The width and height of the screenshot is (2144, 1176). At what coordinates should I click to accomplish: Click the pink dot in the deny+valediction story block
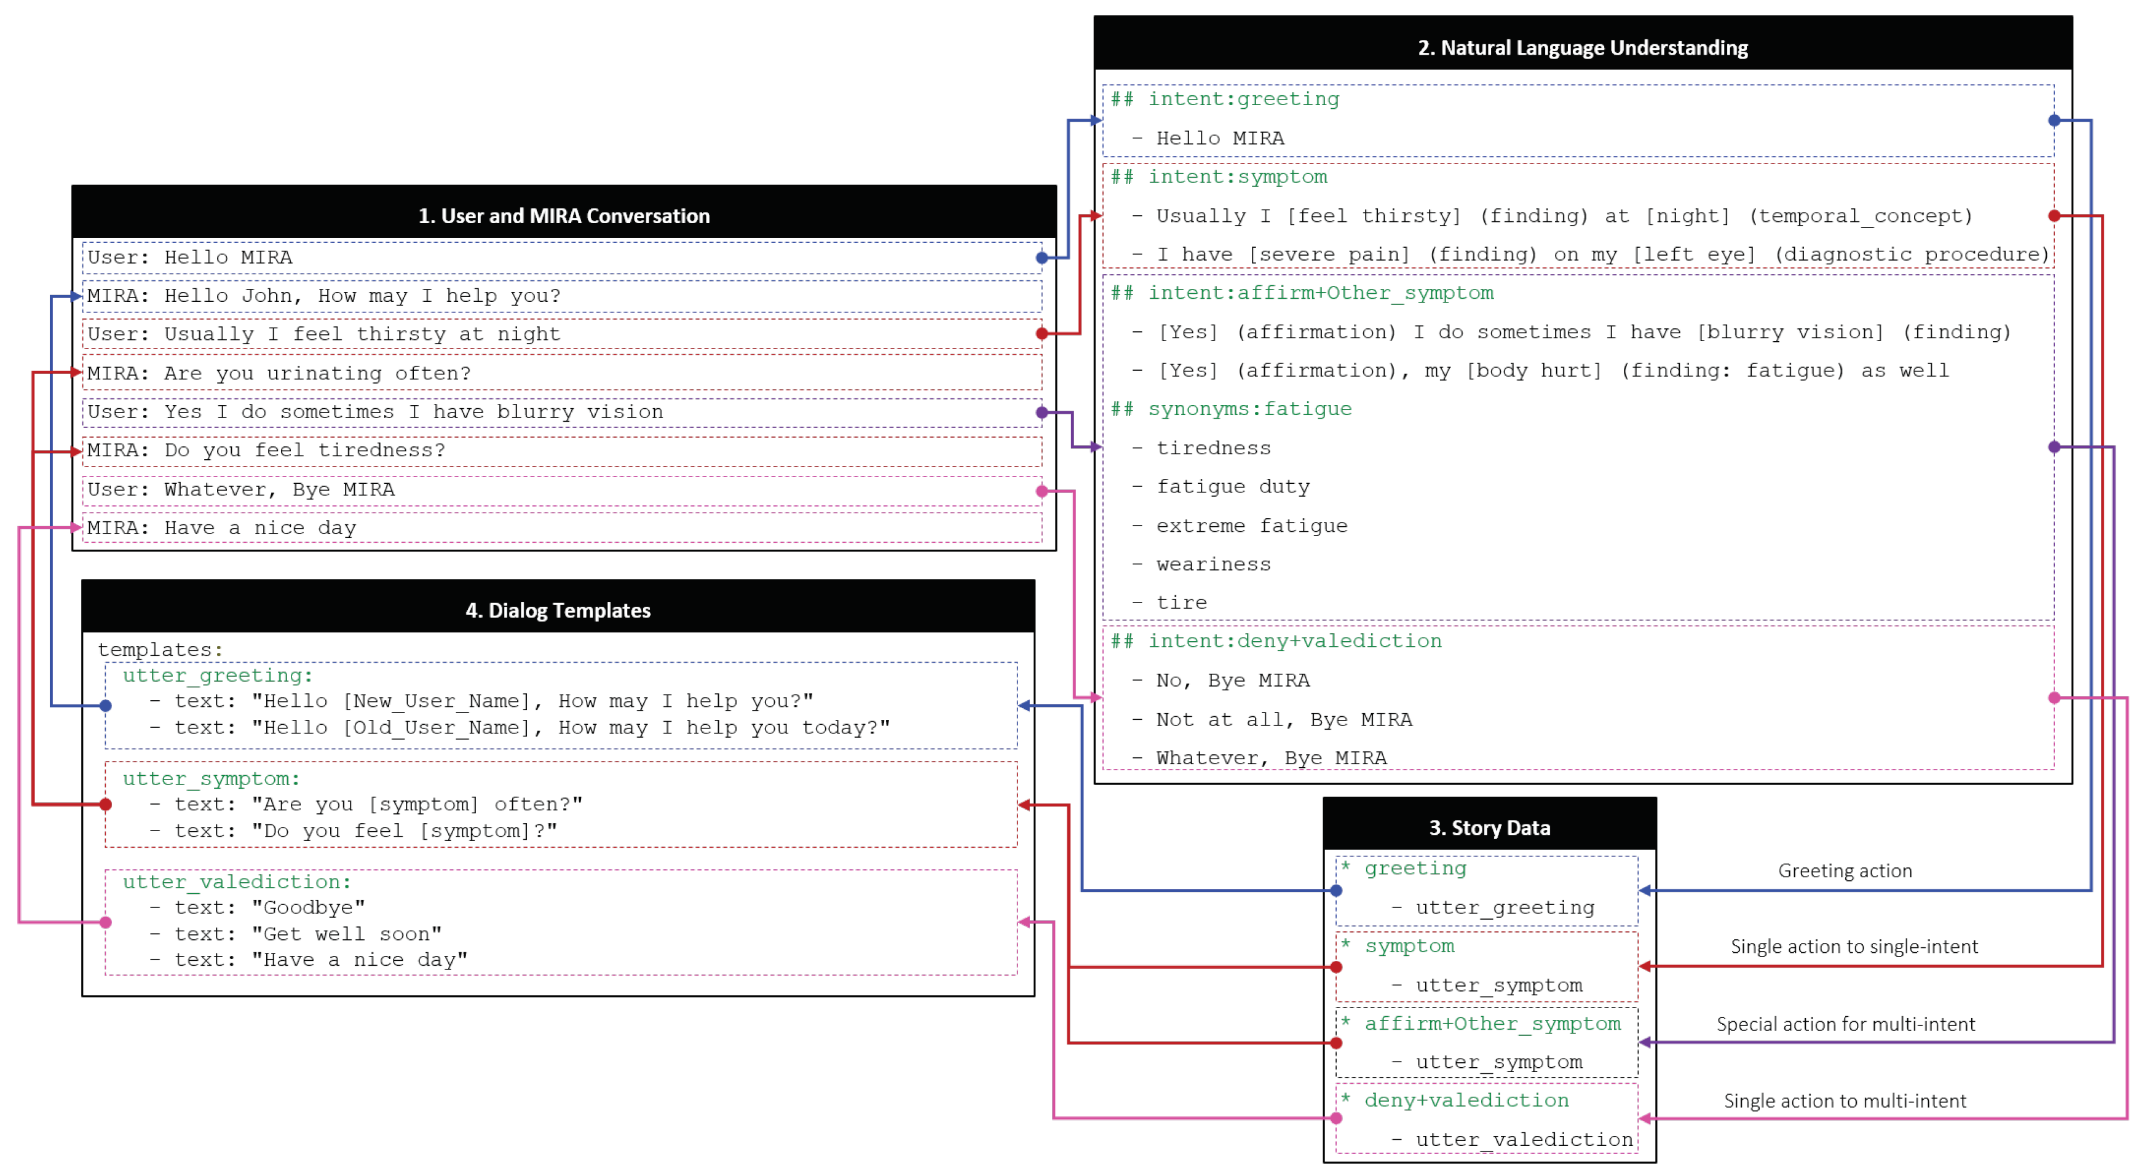point(1336,1119)
